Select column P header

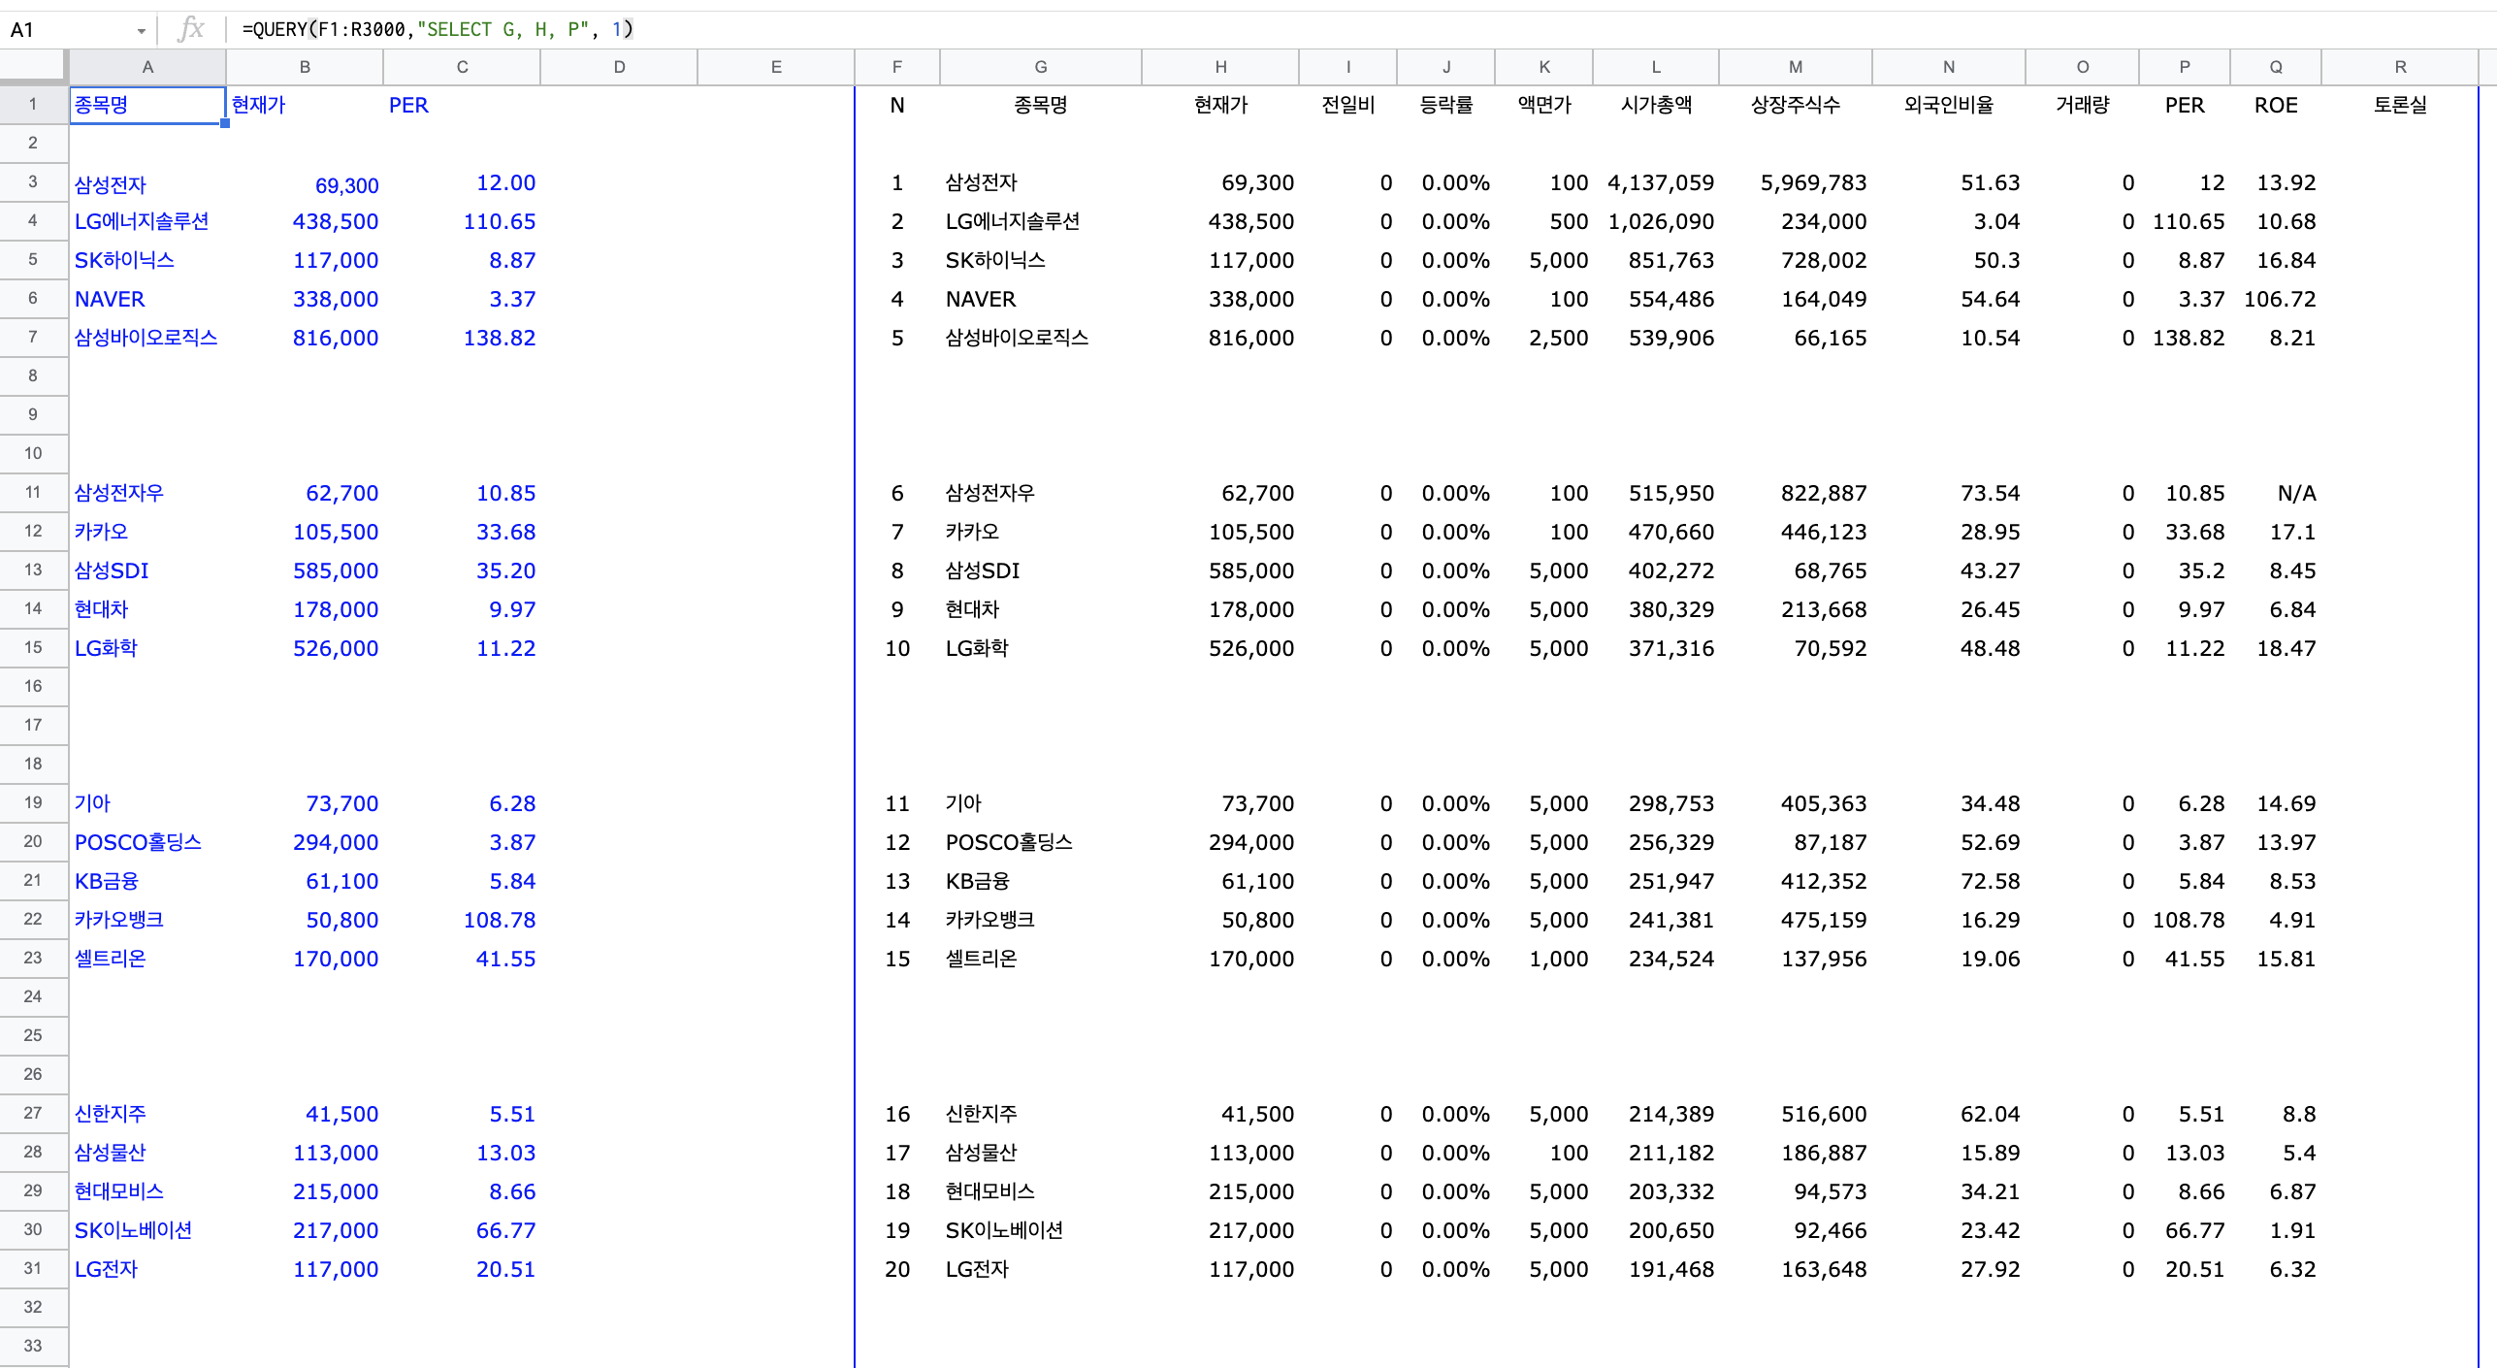[x=2184, y=67]
